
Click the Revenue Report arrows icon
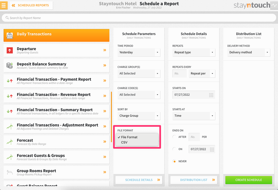10,96
